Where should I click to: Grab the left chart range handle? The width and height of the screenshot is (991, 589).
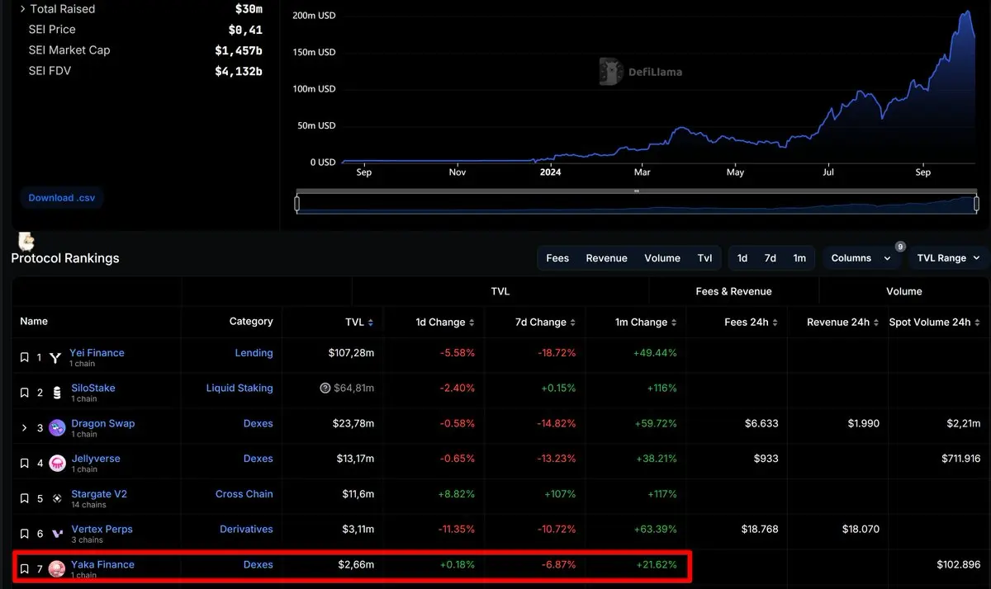click(297, 203)
